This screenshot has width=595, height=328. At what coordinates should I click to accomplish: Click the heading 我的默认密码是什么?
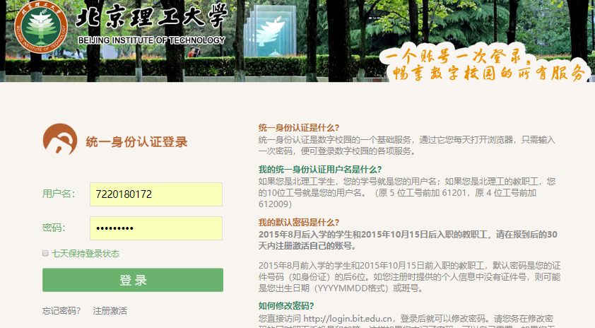tap(299, 222)
